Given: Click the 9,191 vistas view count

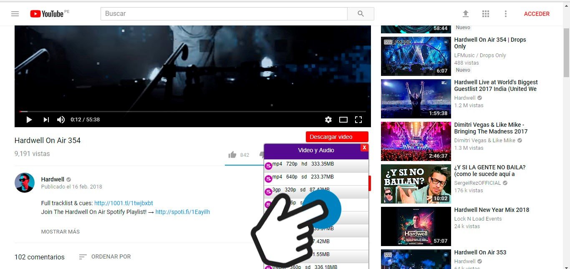Looking at the screenshot, I should (x=32, y=154).
